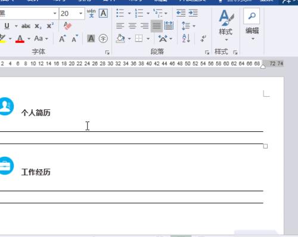Viewport: 298px width, 237px height.
Task: Click the font size input box
Action: point(69,14)
